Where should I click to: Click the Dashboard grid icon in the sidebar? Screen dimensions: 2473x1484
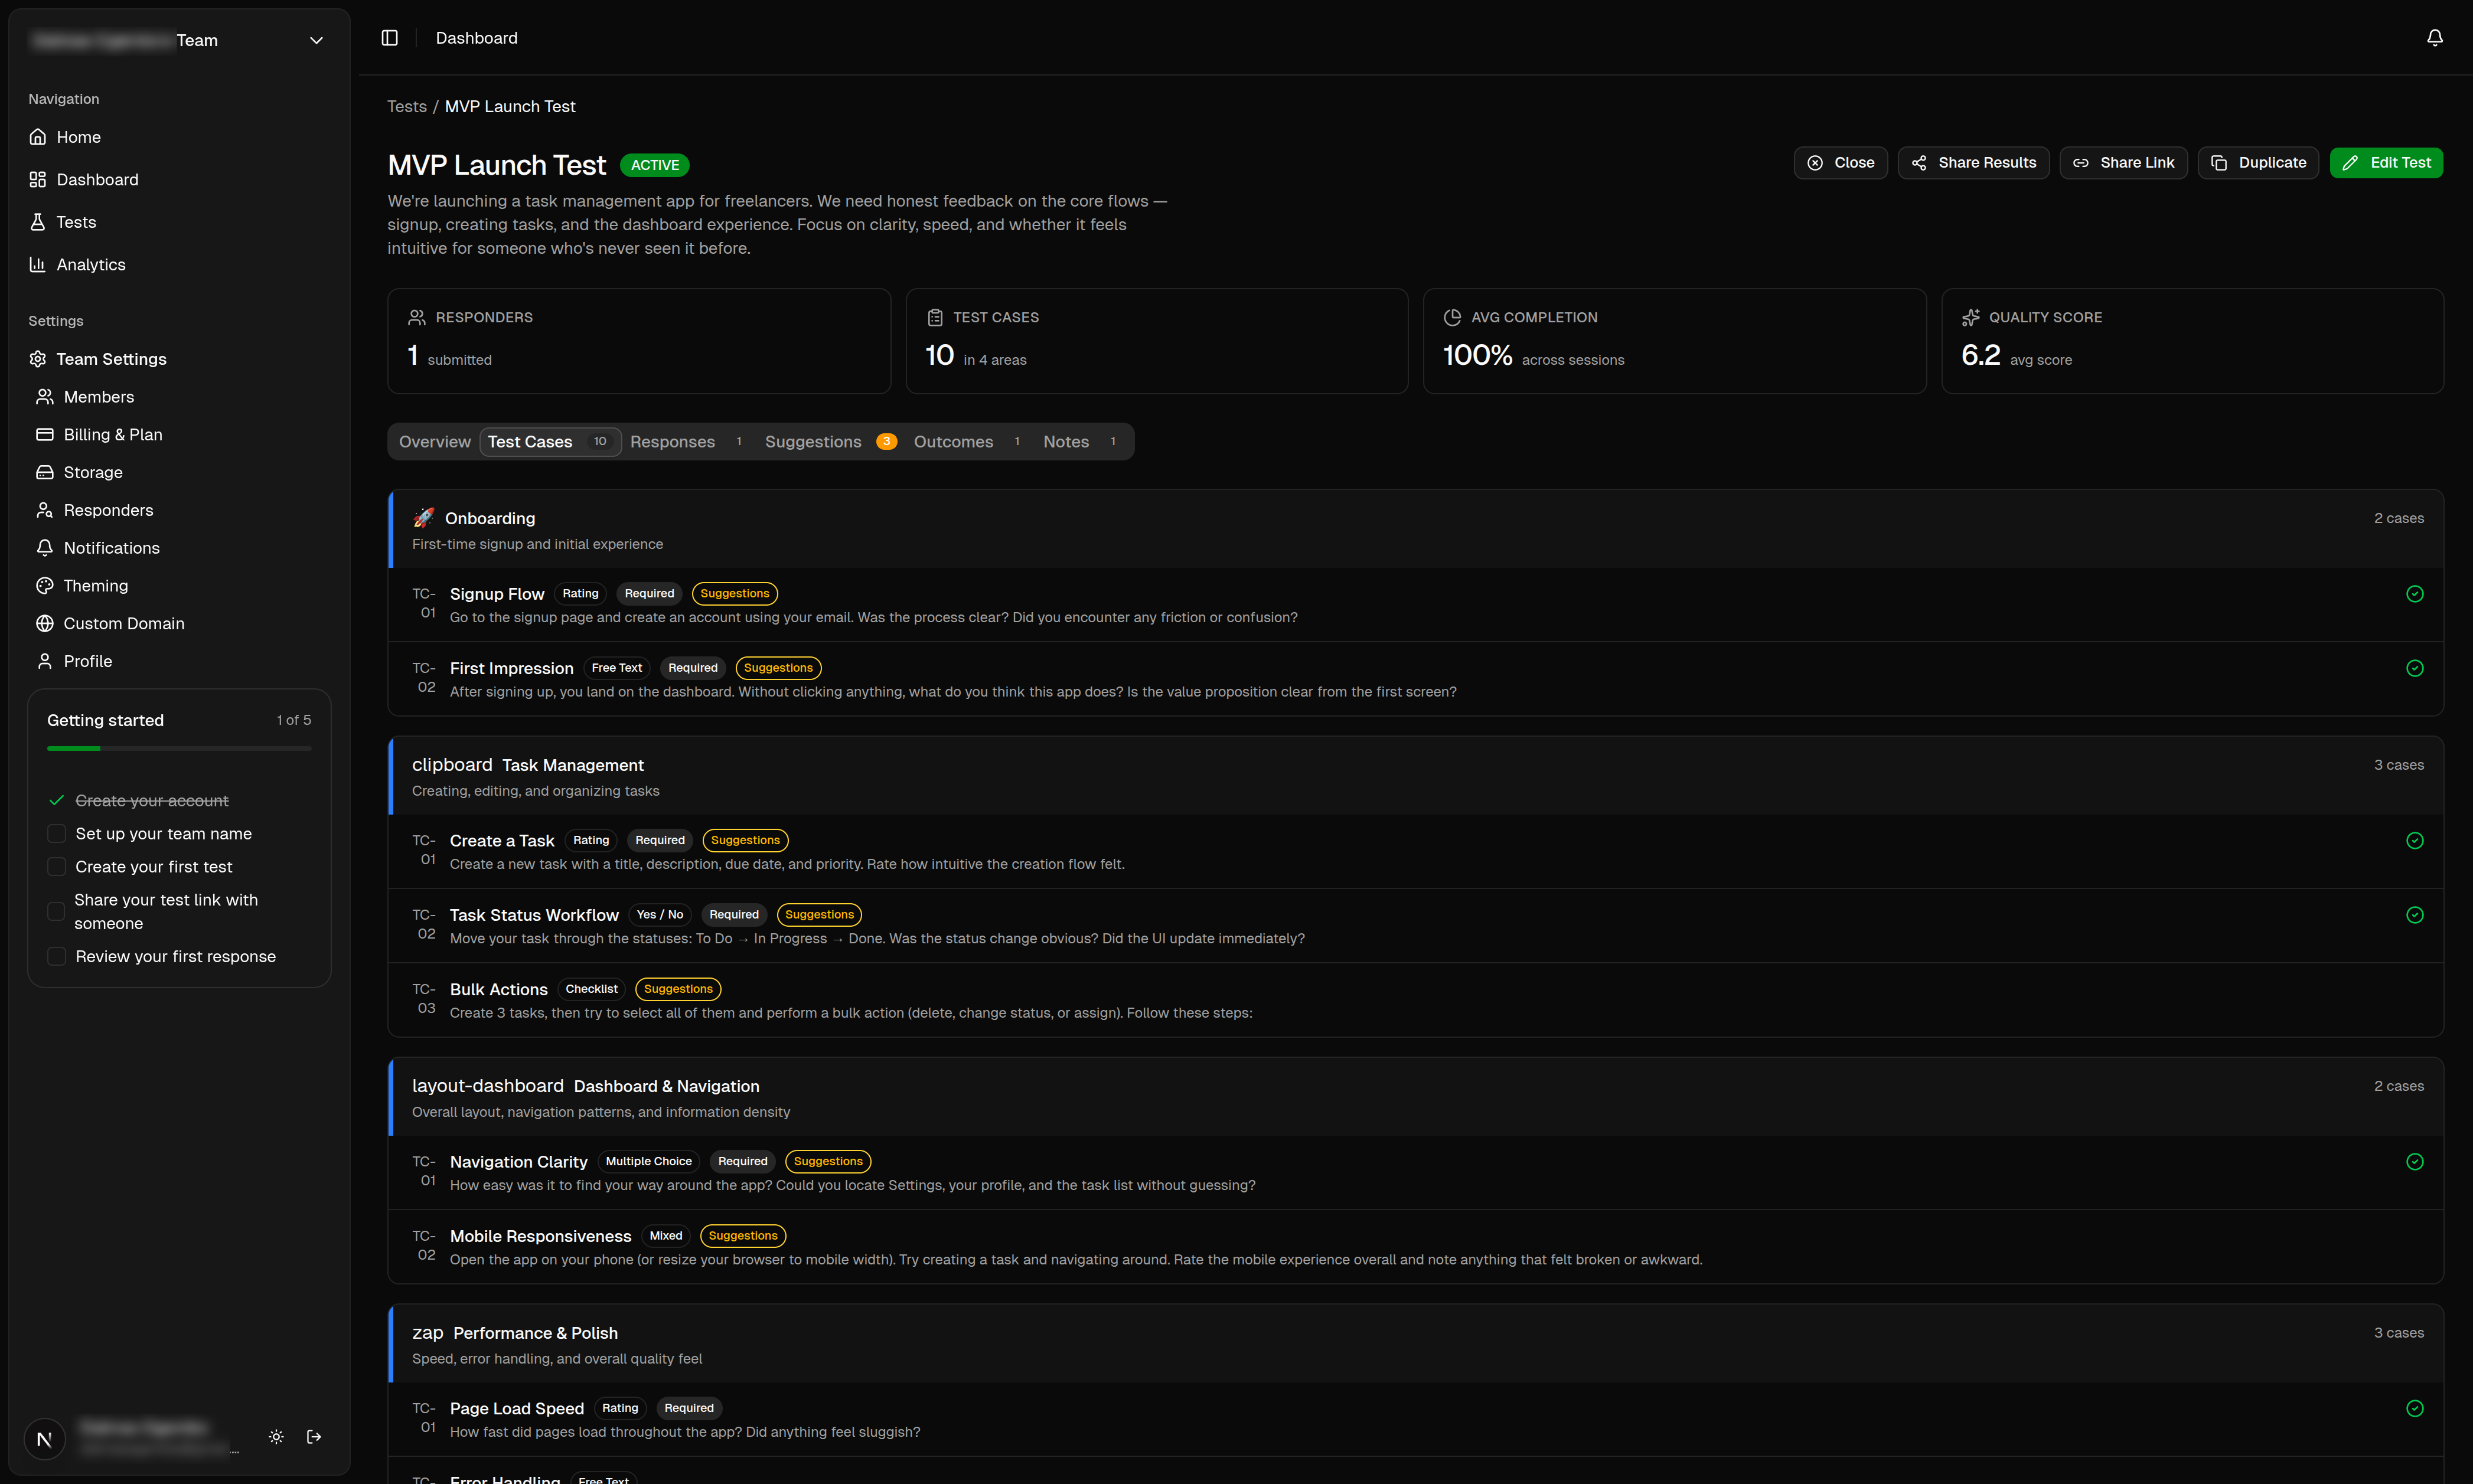(x=38, y=180)
